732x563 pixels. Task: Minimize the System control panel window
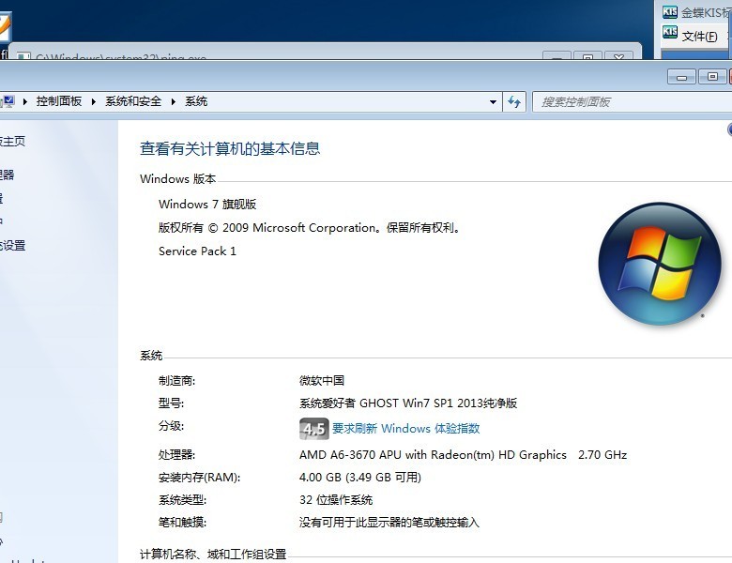click(x=681, y=77)
